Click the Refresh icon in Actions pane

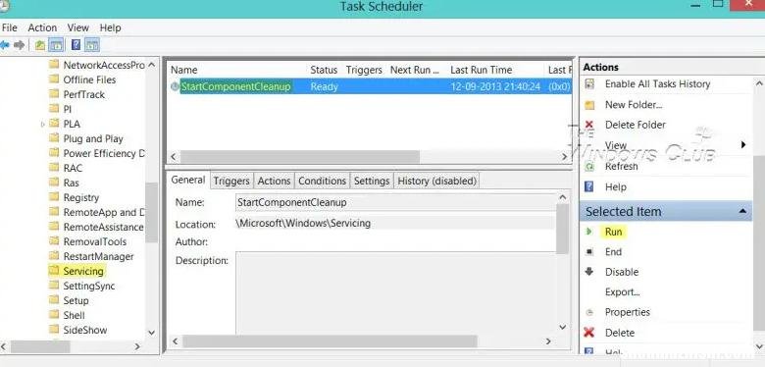589,167
